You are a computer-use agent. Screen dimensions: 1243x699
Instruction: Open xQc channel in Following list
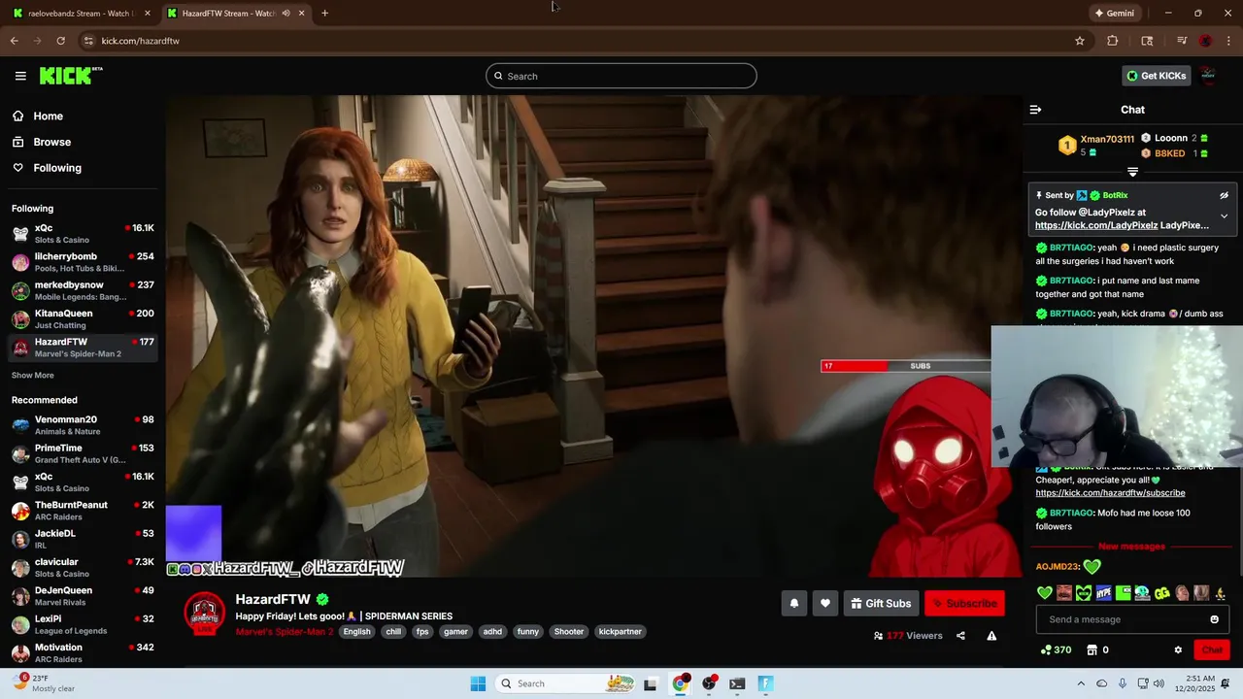pos(83,233)
